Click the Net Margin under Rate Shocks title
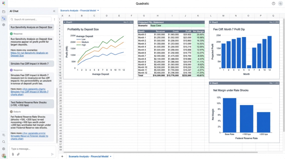Image resolution: width=285 pixels, height=159 pixels. (x=231, y=90)
